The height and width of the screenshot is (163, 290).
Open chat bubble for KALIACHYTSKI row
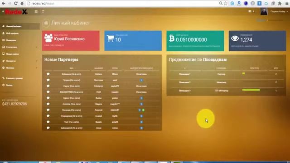coord(48,92)
